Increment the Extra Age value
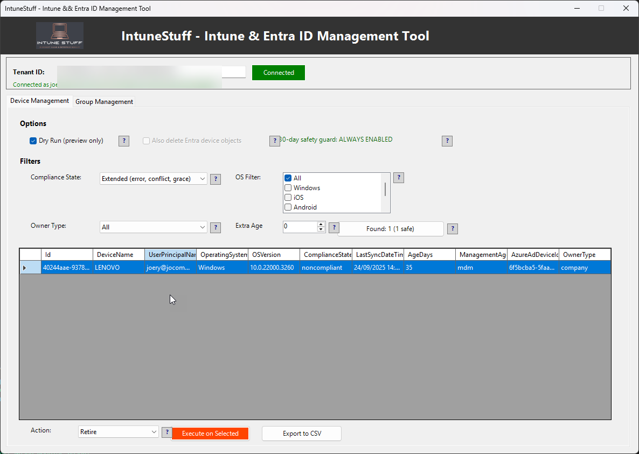The width and height of the screenshot is (639, 454). point(321,223)
